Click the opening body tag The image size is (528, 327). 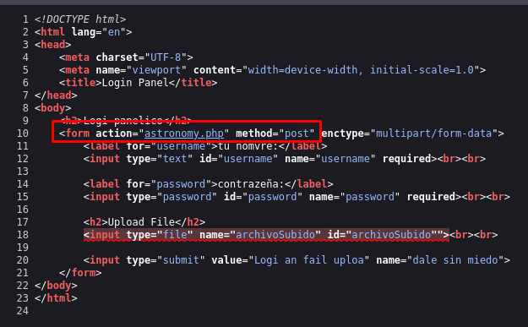coord(53,108)
